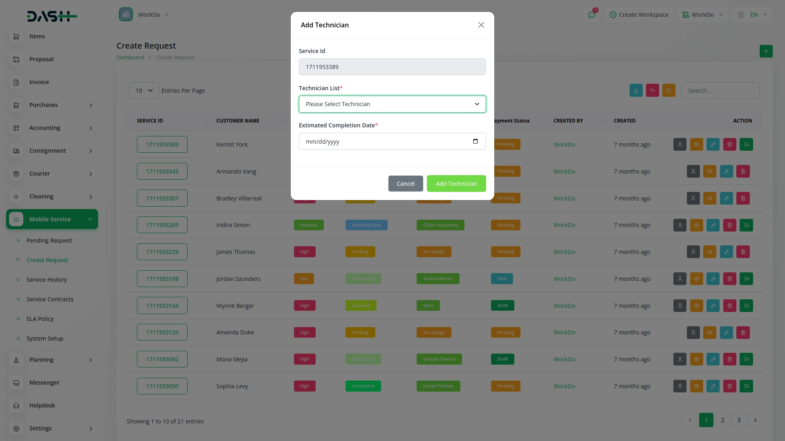Open the Technician List dropdown
The image size is (785, 441).
[392, 104]
